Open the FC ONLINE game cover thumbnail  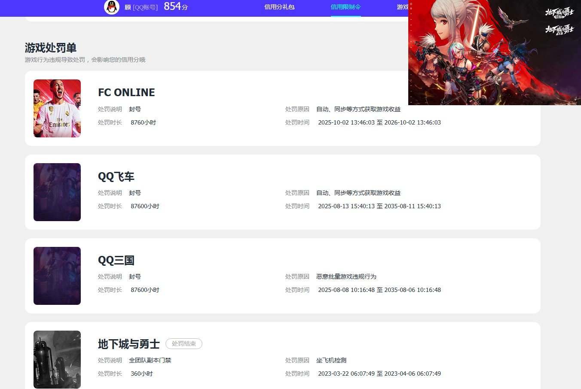tap(57, 108)
